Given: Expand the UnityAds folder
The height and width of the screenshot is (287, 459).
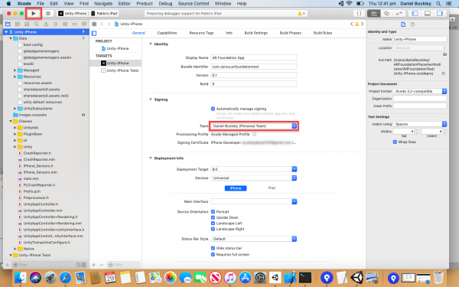Looking at the screenshot, I should (x=15, y=128).
